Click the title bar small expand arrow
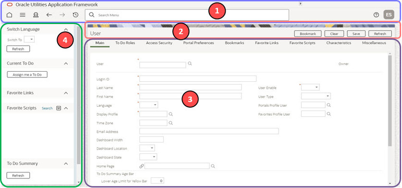 (x=301, y=4)
